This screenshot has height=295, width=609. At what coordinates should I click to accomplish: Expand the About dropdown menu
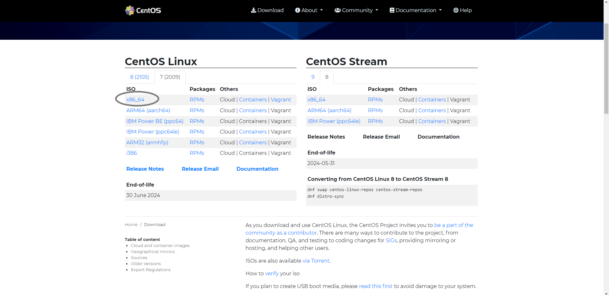click(x=309, y=10)
